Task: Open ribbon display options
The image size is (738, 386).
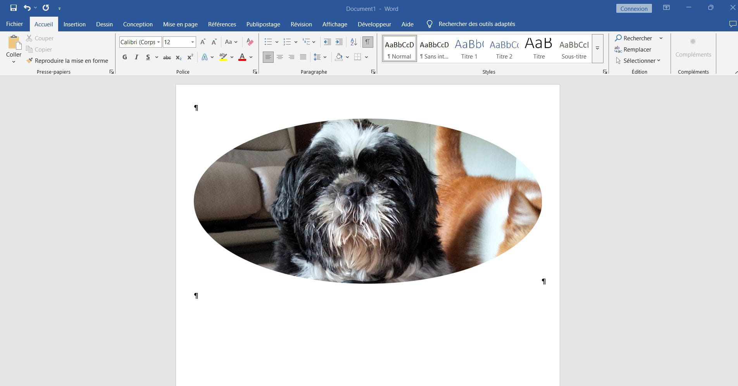Action: pos(666,8)
